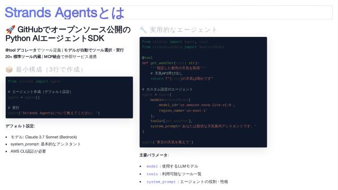Click the heading "実用的なエージェント"
338x190 pixels.
(x=183, y=29)
